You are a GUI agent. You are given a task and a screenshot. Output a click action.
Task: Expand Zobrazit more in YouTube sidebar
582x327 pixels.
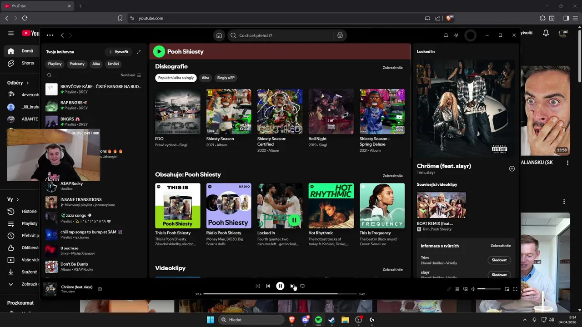(x=23, y=284)
